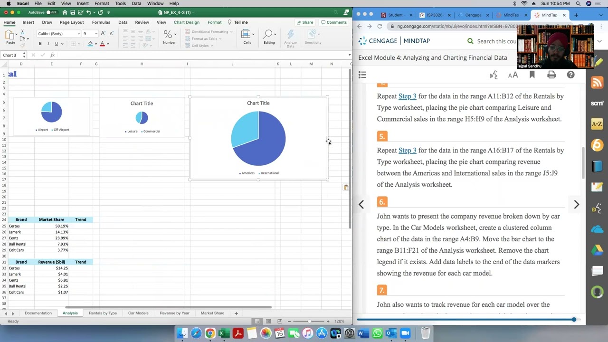Click the print icon in MindTap
This screenshot has height=342, width=608.
point(551,75)
